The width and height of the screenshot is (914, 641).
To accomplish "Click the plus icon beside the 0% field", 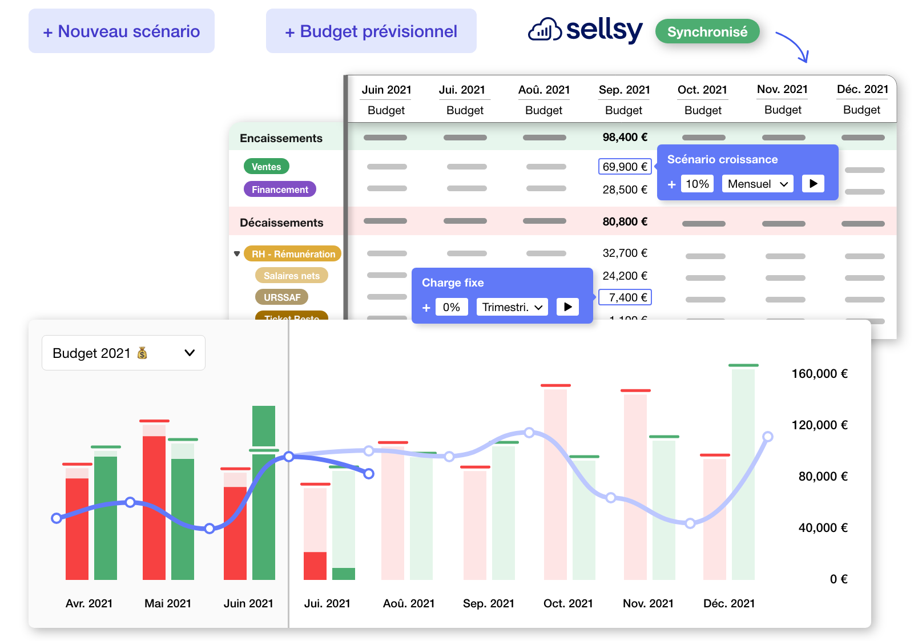I will pos(426,307).
